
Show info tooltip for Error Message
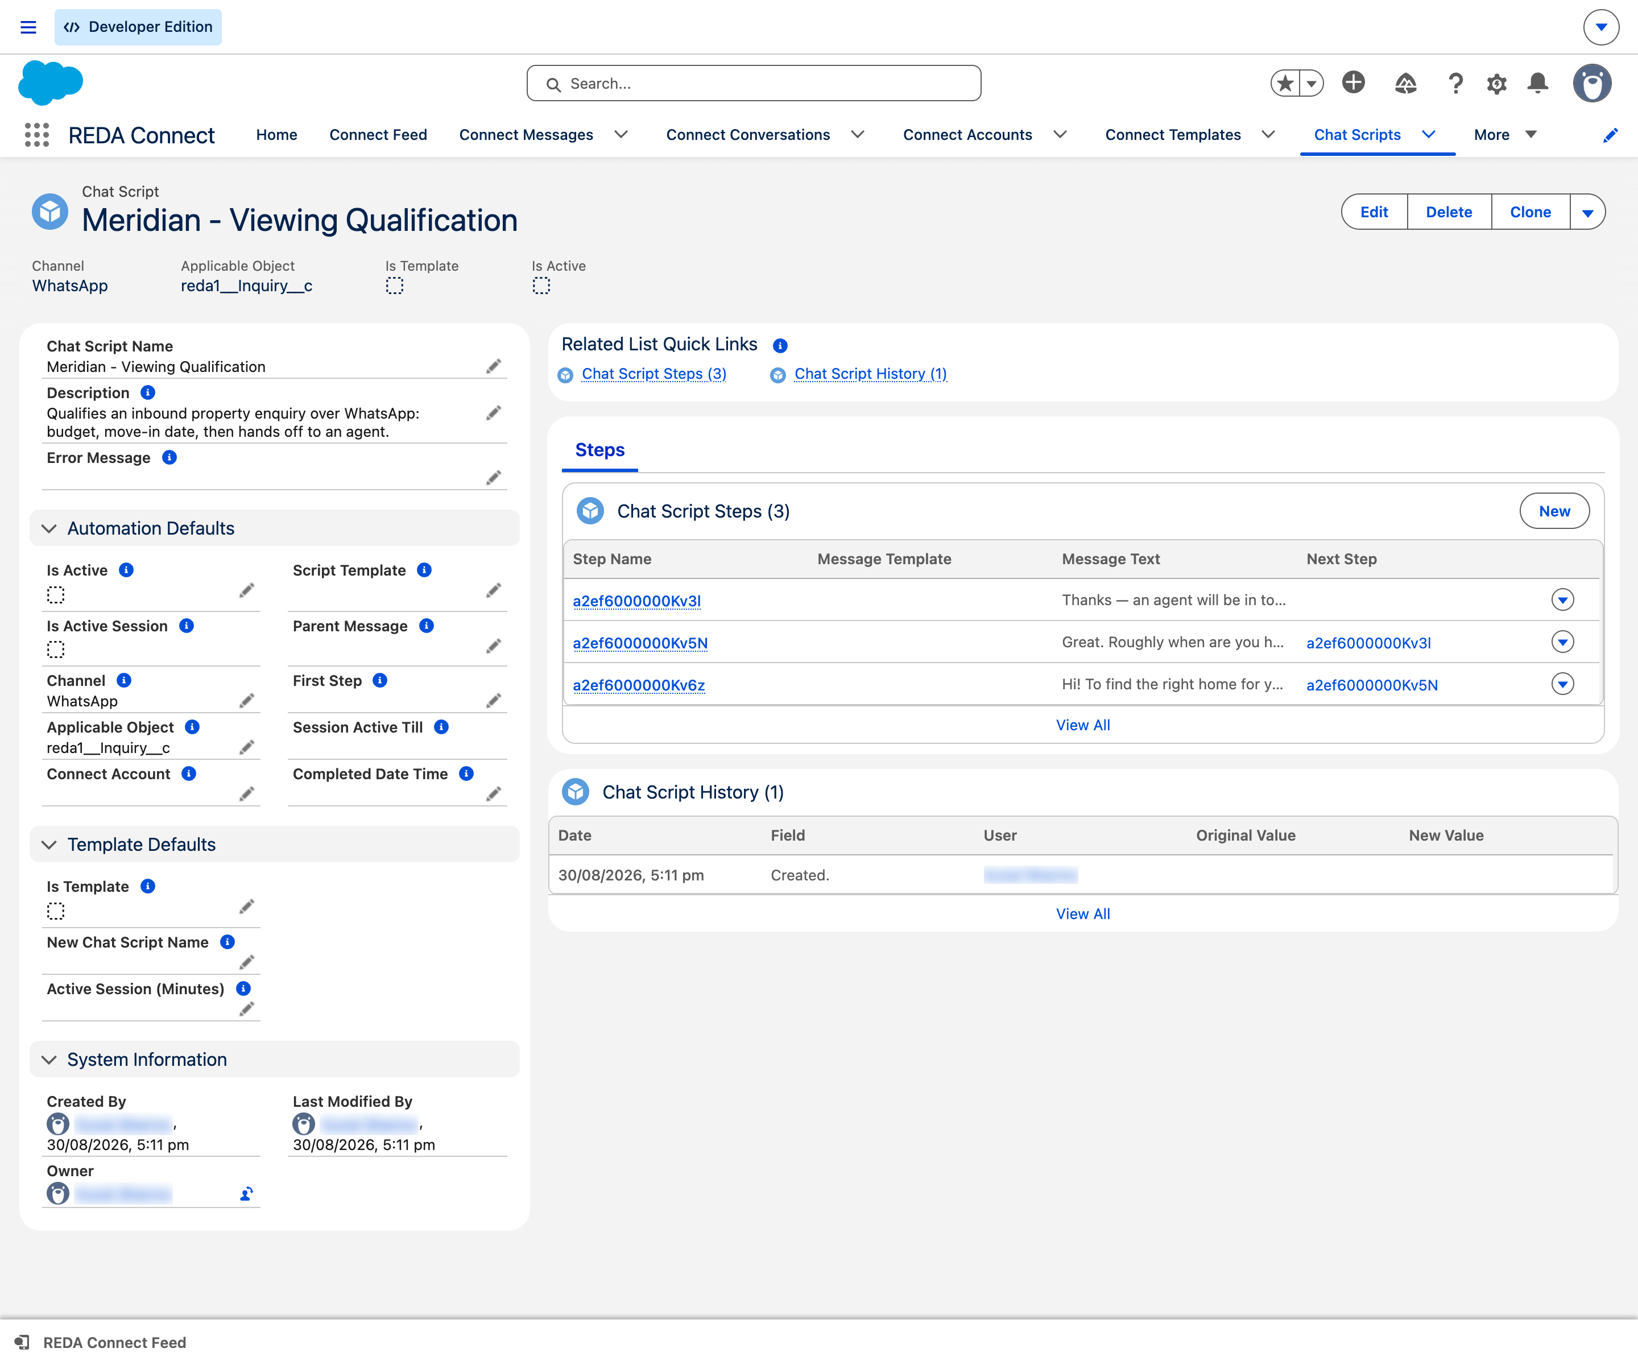[169, 458]
